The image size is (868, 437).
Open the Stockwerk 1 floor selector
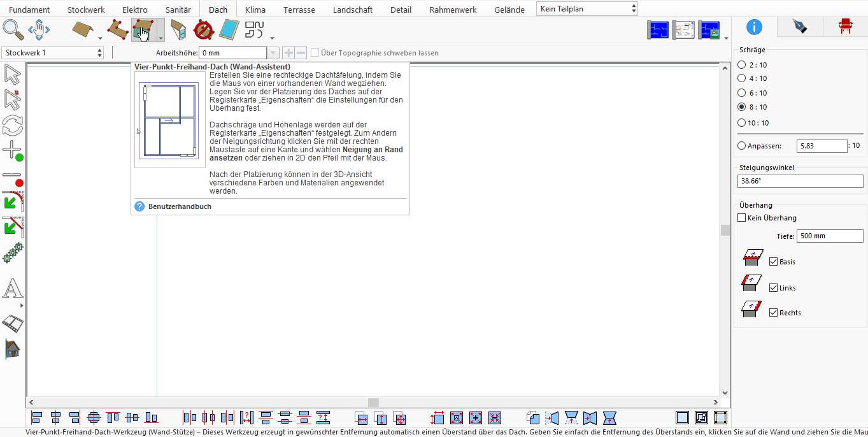[53, 53]
